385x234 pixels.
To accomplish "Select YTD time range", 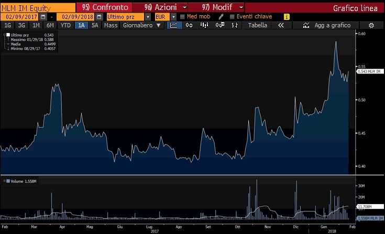I will (x=65, y=25).
